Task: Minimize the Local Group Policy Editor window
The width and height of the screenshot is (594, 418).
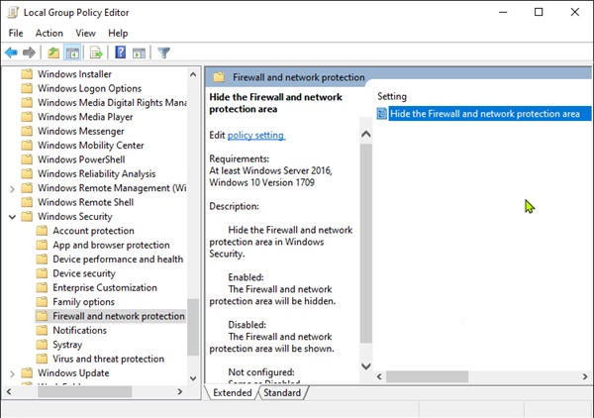Action: point(503,12)
